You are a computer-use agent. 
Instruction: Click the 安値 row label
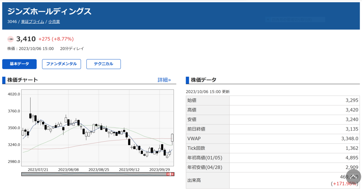click(192, 120)
